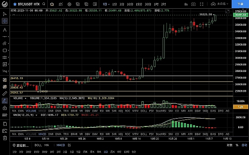Toggle the percent scale mode
Screen dimensions: 249x155
[237, 145]
